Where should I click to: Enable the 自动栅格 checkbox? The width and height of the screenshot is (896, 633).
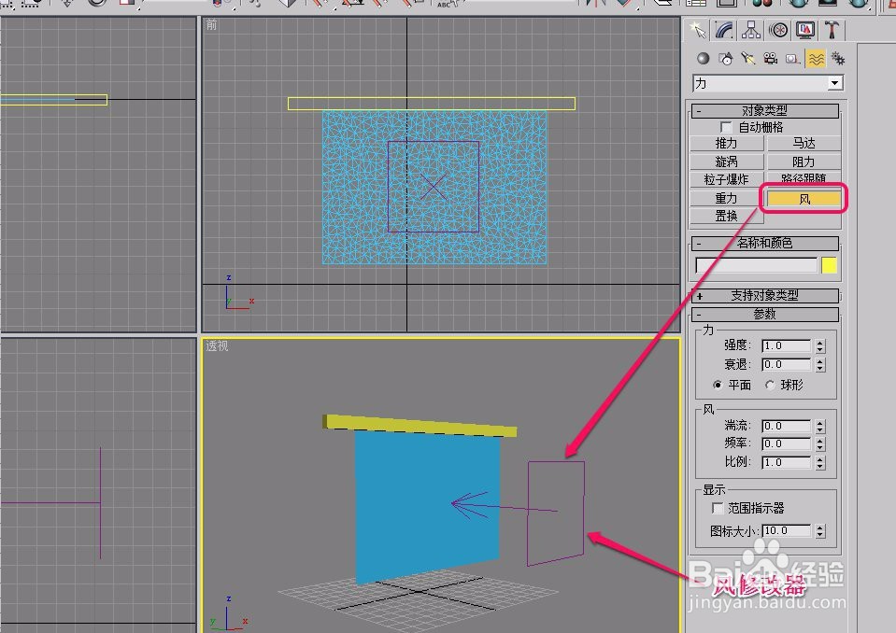(x=725, y=126)
